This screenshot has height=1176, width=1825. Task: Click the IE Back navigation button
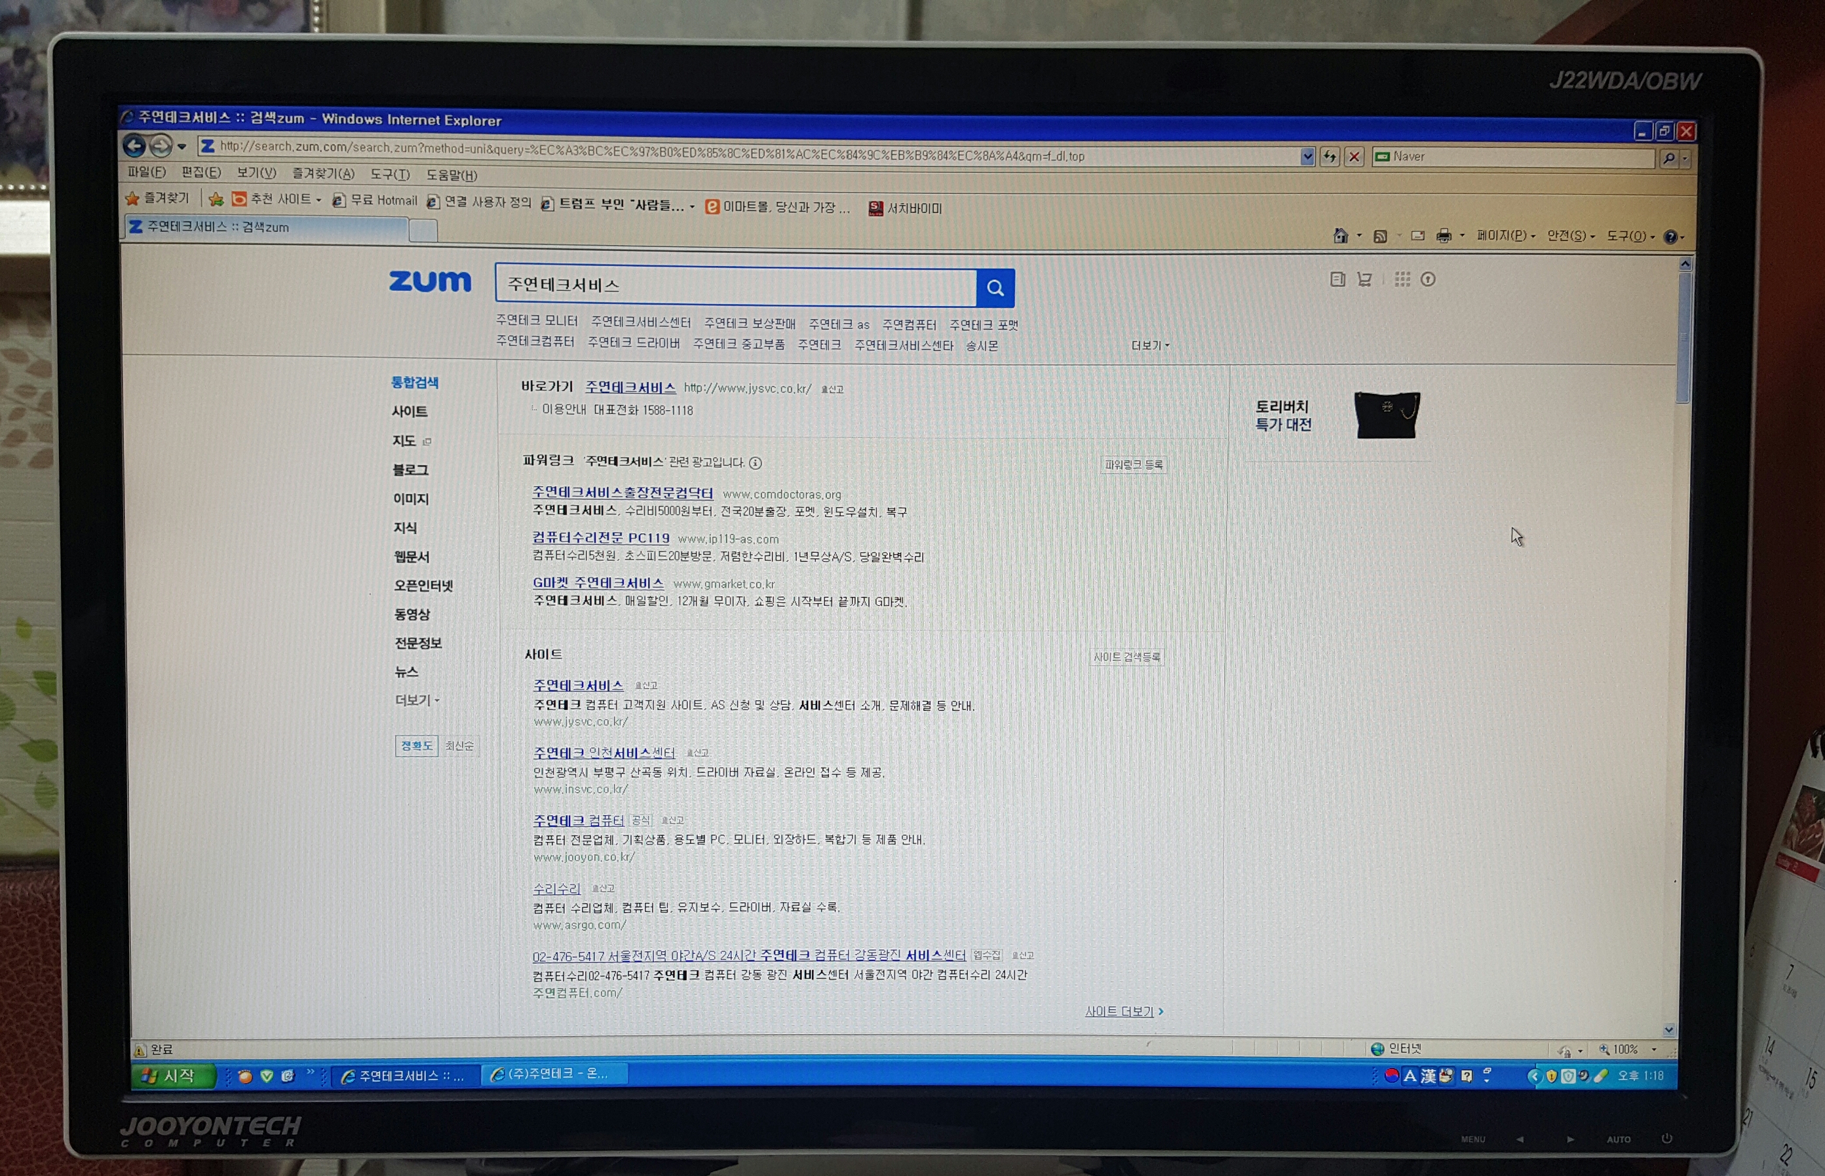(134, 145)
